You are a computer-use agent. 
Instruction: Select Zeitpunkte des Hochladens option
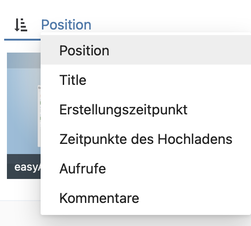[x=146, y=139]
